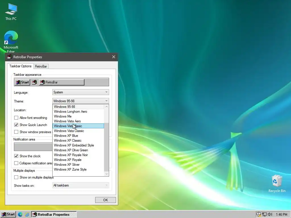The image size is (291, 218).
Task: Select Windows 95-98 theme from list
Action: (x=78, y=107)
